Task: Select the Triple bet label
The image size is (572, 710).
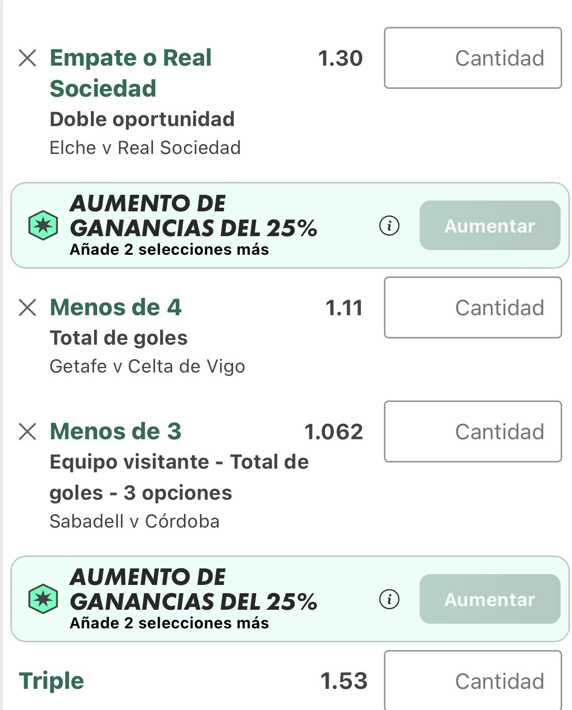Action: (51, 681)
